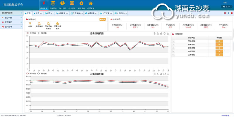234x117 pixels.
Task: Open 统计分析 pie chart icon
Action: coord(62,3)
